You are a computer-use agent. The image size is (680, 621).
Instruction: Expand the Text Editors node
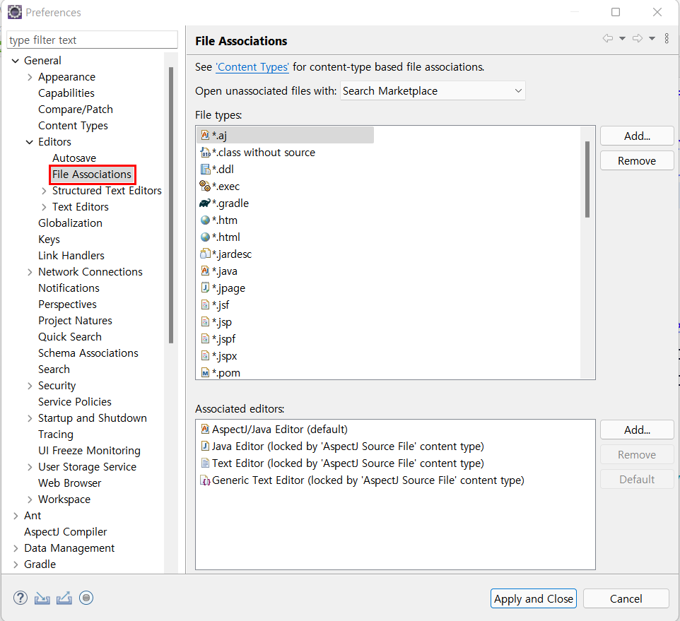coord(44,207)
